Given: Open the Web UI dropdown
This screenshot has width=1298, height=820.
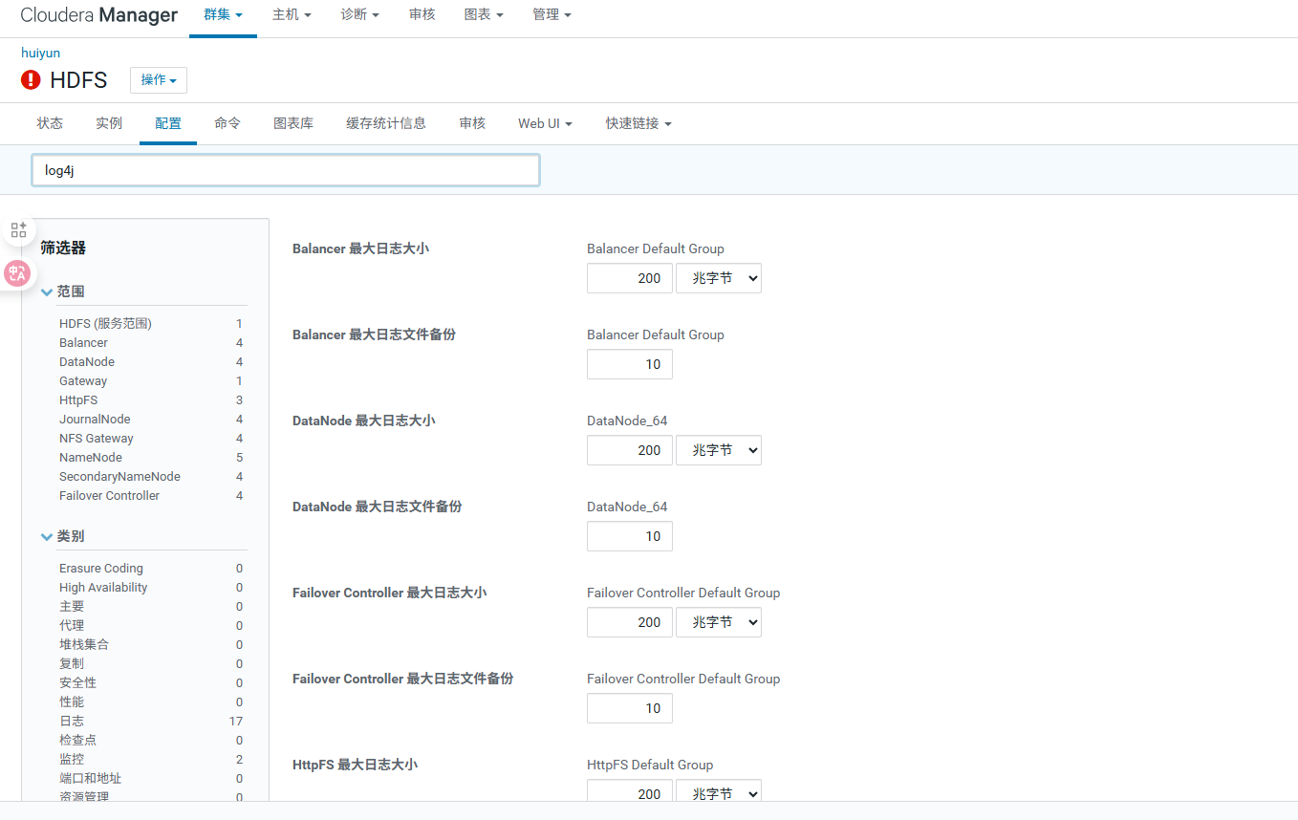Looking at the screenshot, I should click(544, 123).
